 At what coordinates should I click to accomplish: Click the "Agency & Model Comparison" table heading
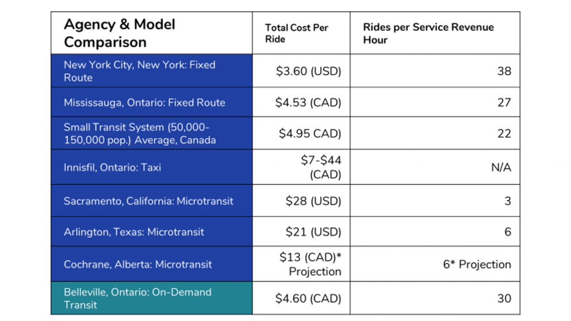[x=120, y=33]
